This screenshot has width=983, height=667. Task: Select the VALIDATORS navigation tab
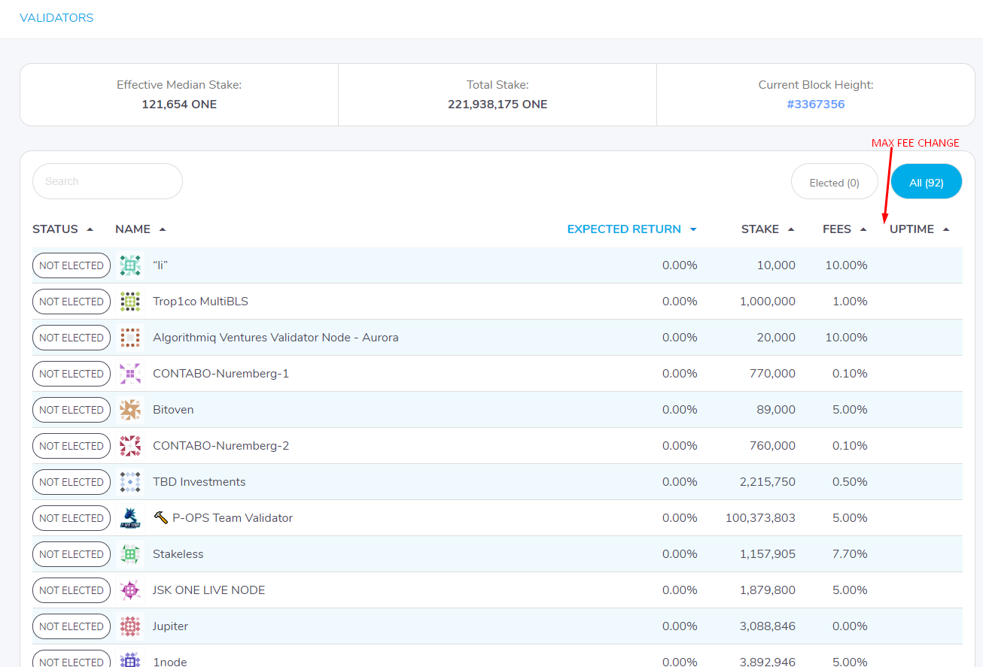tap(56, 17)
